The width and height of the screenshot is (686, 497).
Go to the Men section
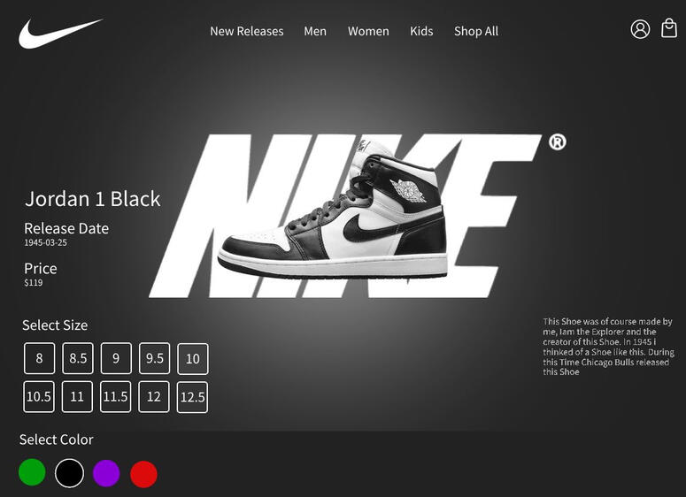coord(315,31)
